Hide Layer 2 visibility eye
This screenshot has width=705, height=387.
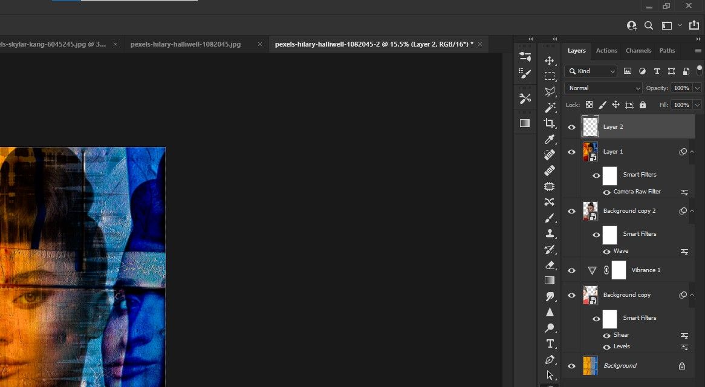coord(571,127)
